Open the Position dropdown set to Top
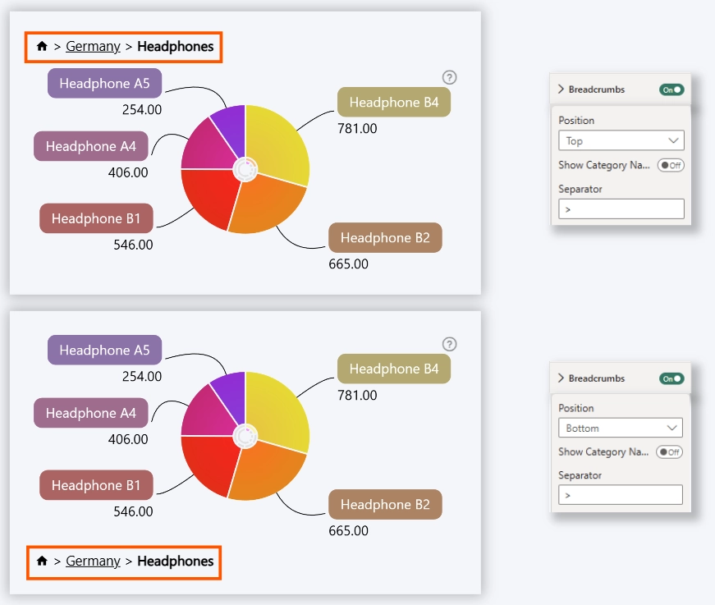 tap(621, 140)
